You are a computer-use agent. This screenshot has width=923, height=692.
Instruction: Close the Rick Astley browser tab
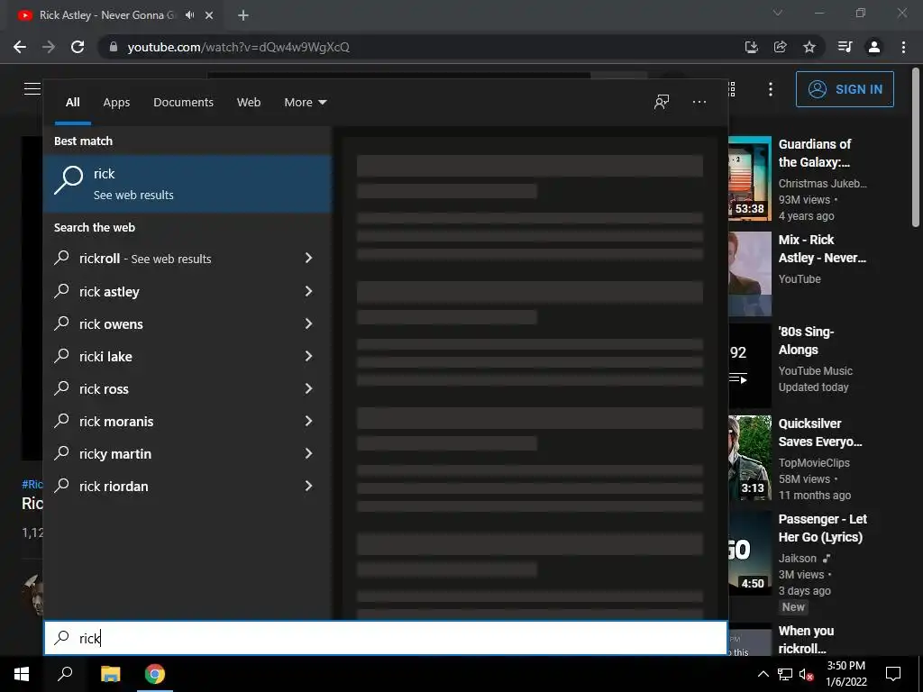pos(209,15)
